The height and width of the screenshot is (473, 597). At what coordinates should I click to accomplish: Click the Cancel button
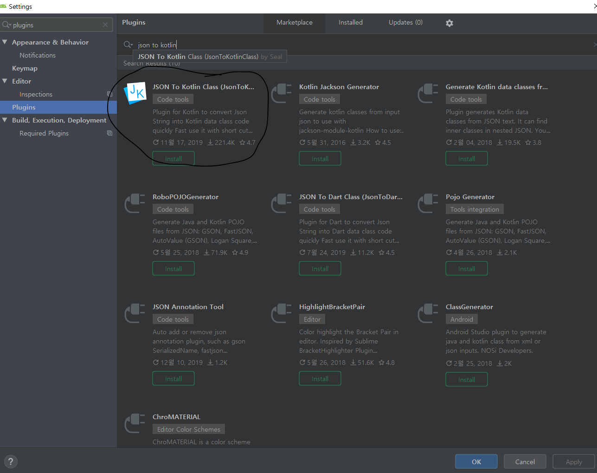pyautogui.click(x=525, y=462)
